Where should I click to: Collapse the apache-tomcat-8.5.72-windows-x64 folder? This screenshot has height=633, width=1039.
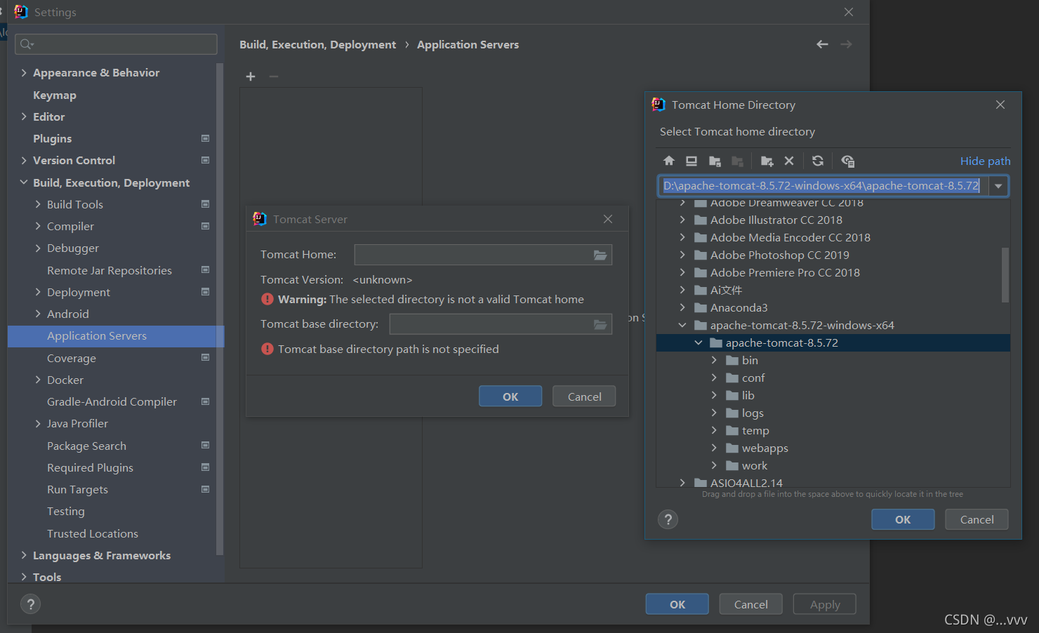682,325
